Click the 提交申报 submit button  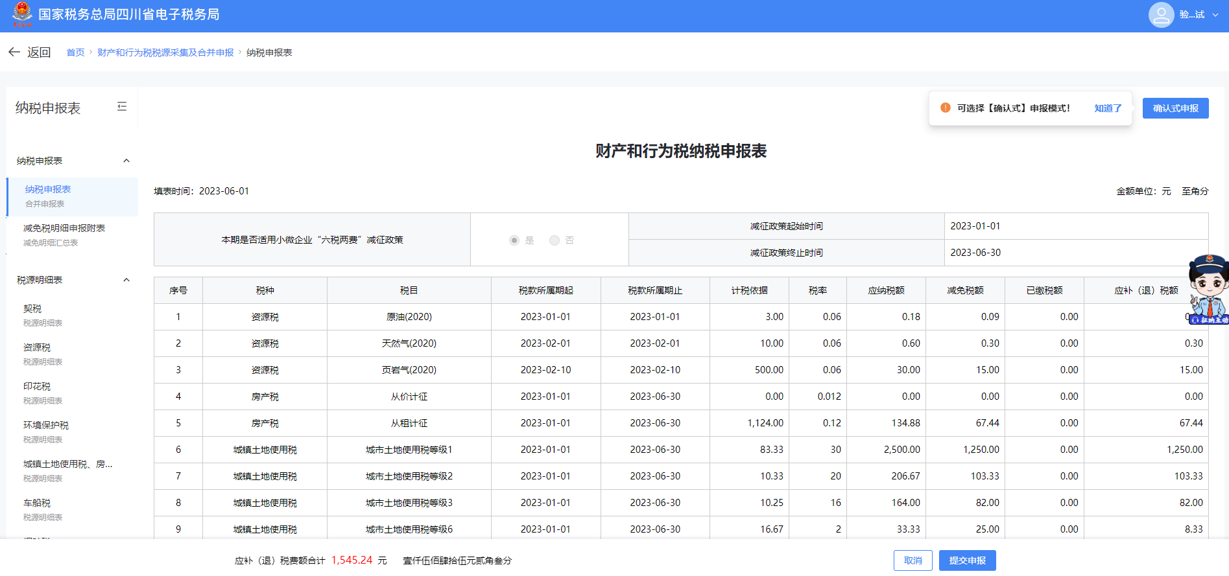pos(967,560)
